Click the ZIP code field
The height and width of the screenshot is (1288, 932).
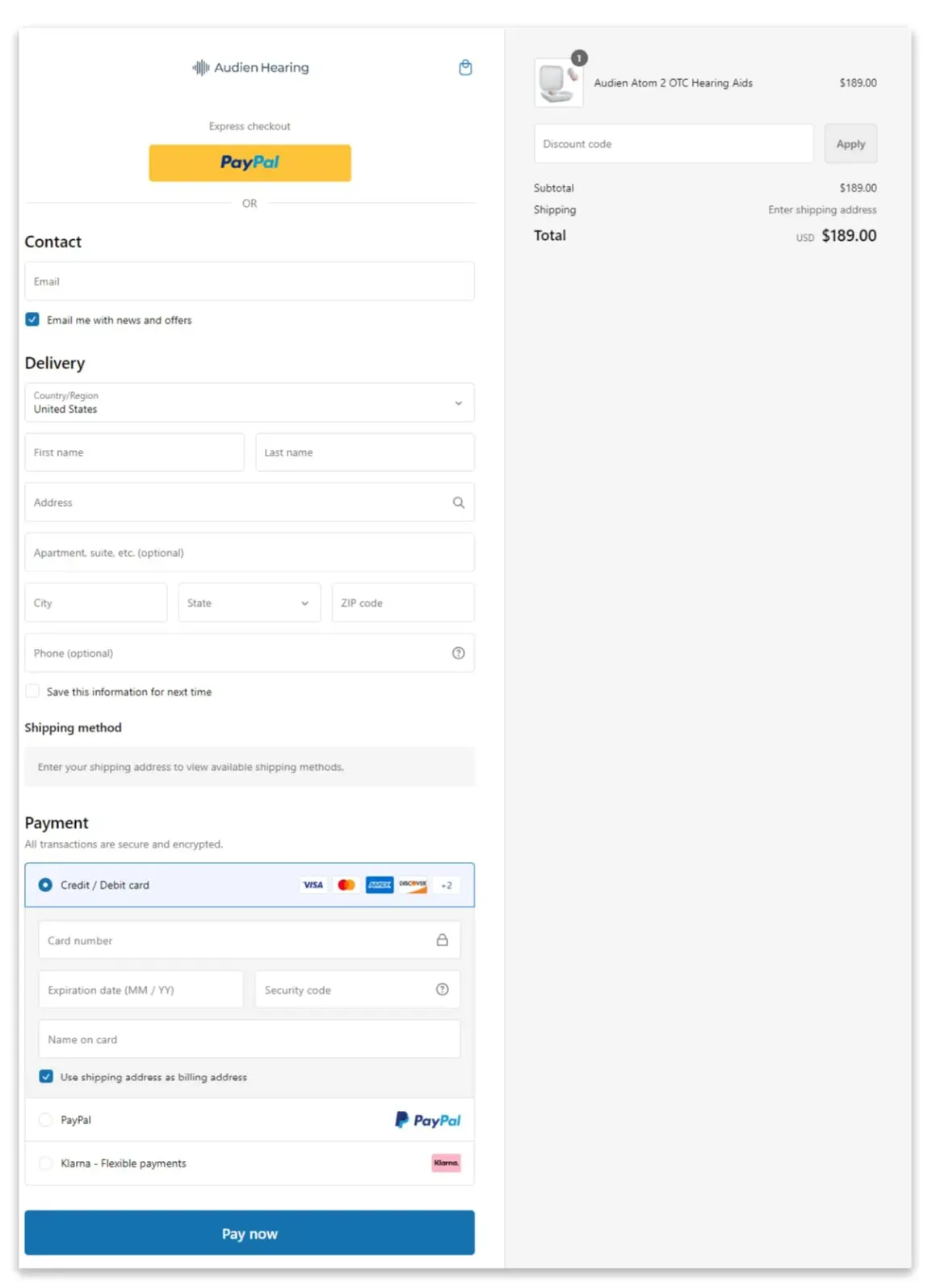[403, 603]
